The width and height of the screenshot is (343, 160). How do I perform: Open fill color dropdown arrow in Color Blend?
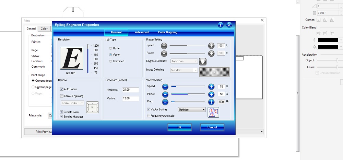pos(341,47)
